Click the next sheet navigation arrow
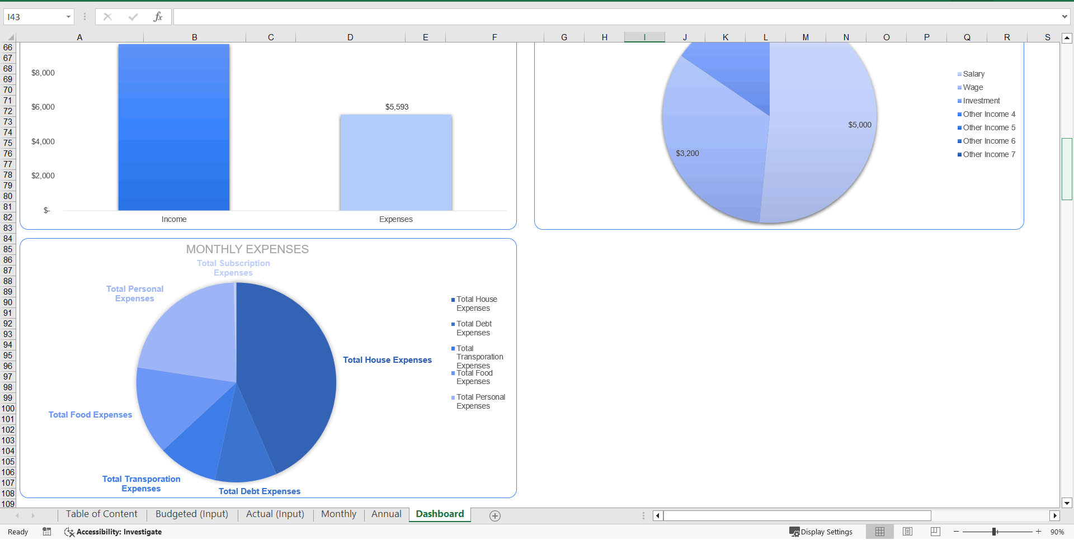 [x=33, y=515]
